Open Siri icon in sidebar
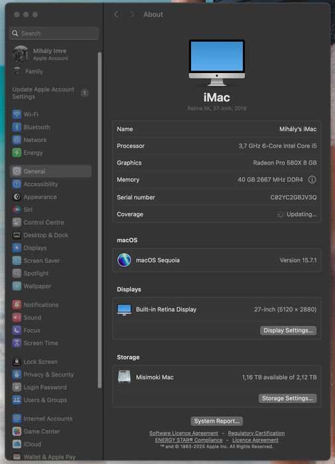335x464 pixels. (x=17, y=210)
